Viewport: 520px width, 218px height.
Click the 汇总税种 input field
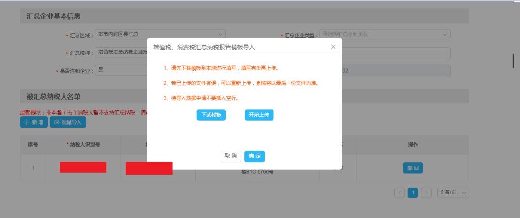(121, 52)
